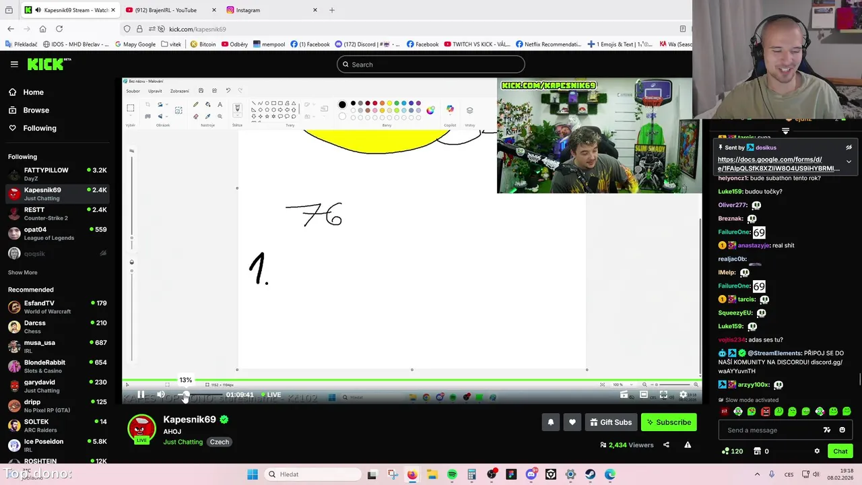Click Gift Subs button
Image resolution: width=862 pixels, height=485 pixels.
[611, 422]
